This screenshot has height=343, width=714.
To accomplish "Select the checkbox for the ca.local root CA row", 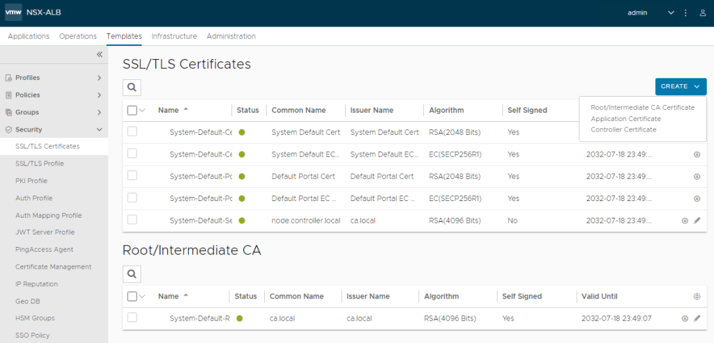I will pos(132,319).
